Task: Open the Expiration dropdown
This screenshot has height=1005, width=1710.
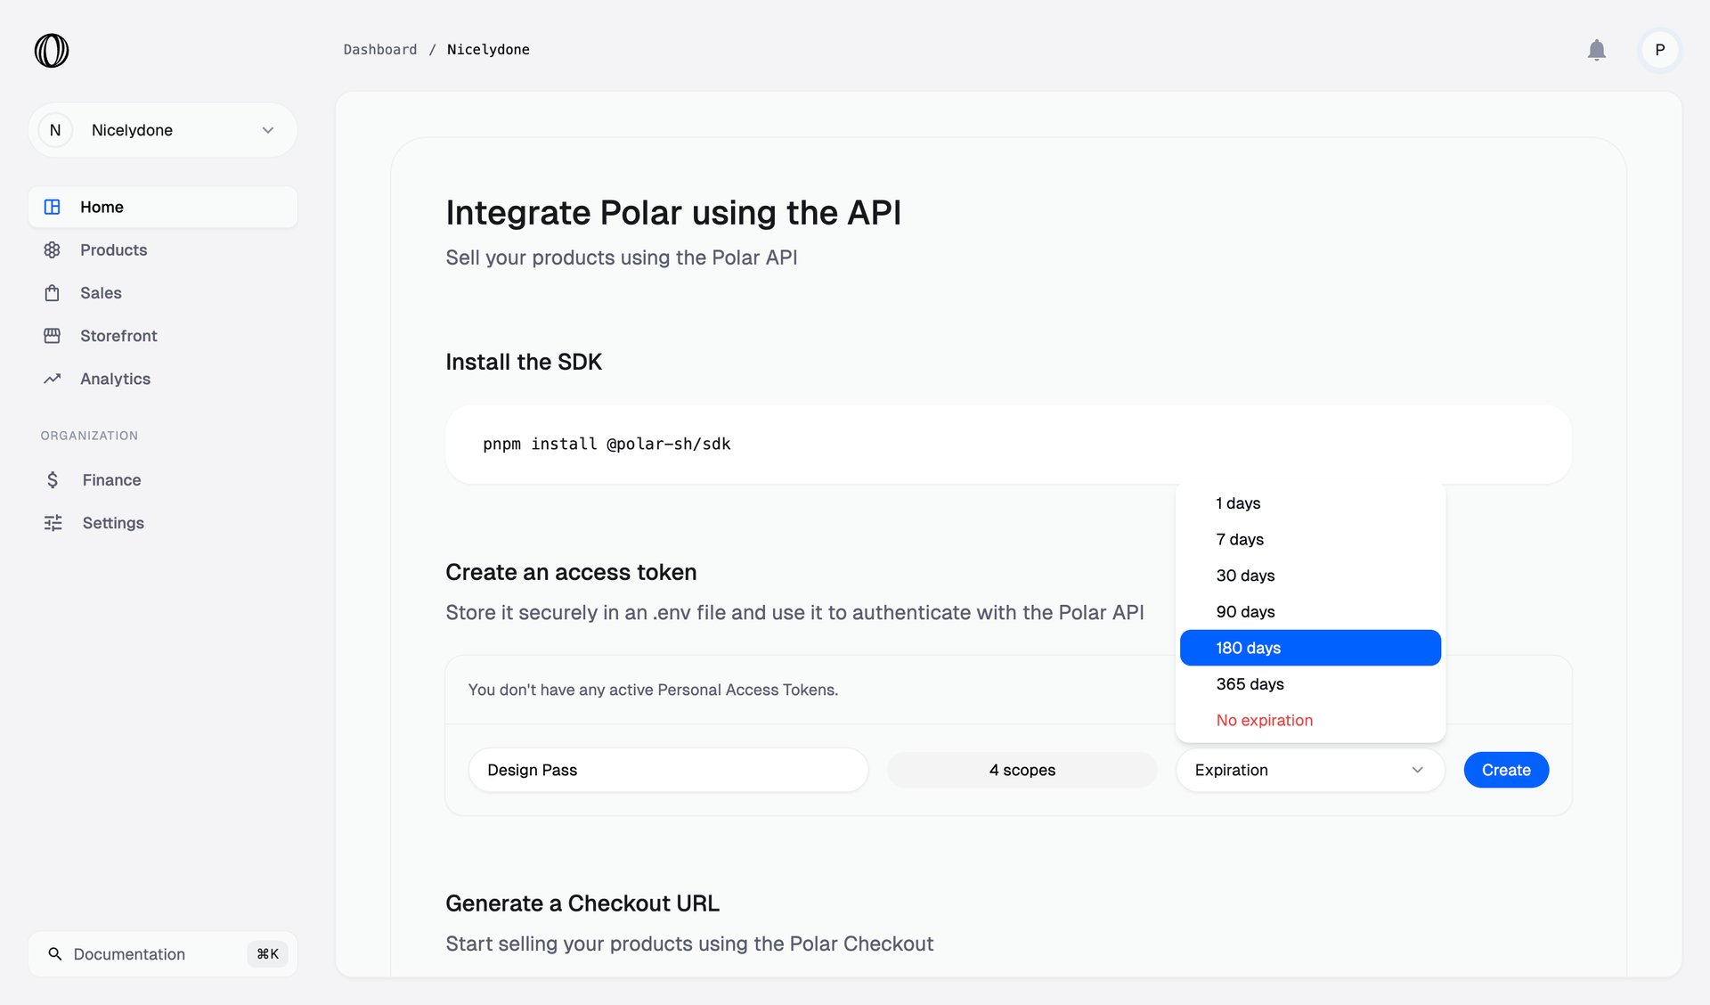Action: (x=1309, y=770)
